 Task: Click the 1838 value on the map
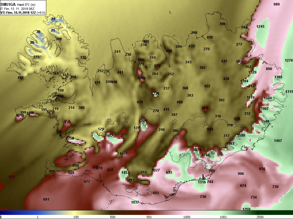click(x=197, y=150)
